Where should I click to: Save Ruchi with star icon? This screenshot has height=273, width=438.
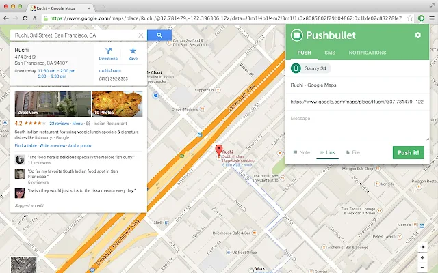click(x=133, y=54)
